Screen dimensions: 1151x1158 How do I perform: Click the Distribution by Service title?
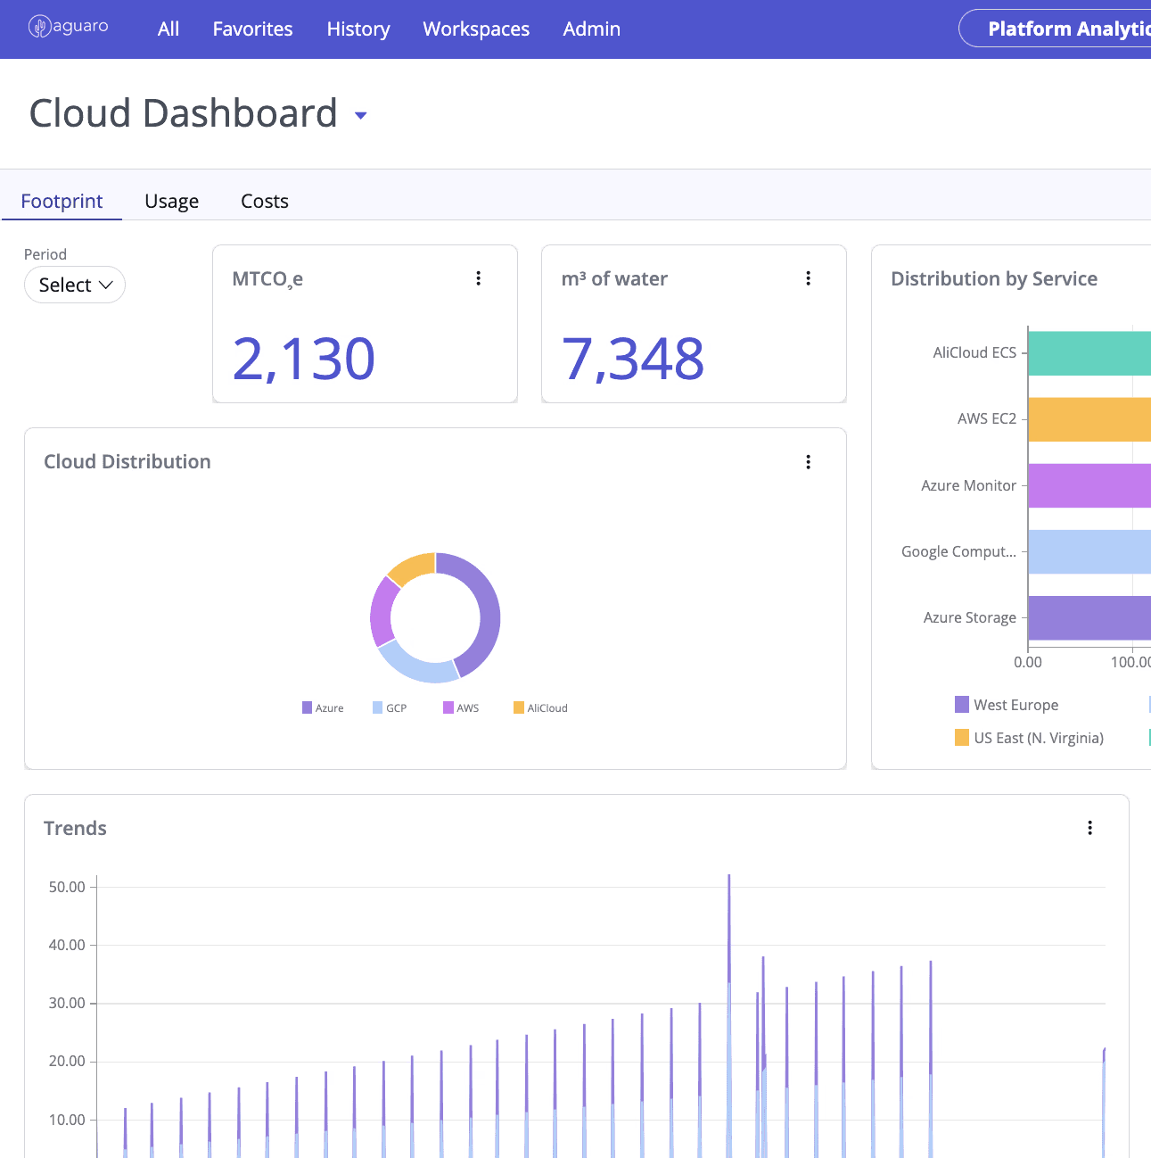pos(994,278)
